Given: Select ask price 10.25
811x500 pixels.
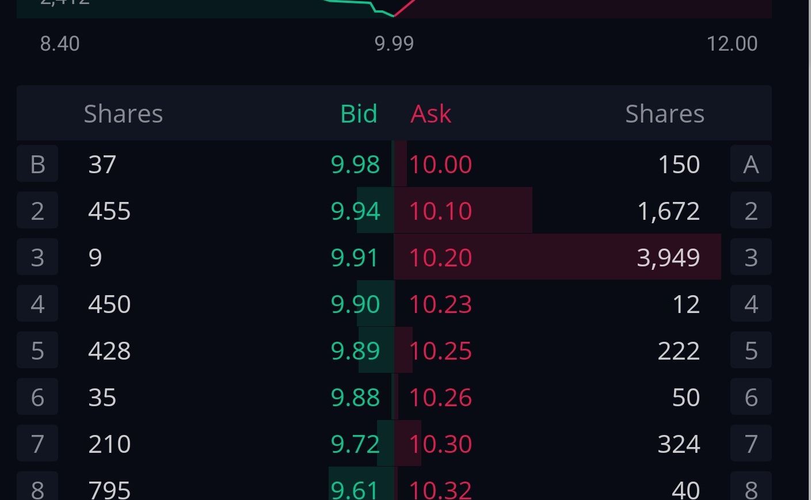Looking at the screenshot, I should 440,351.
